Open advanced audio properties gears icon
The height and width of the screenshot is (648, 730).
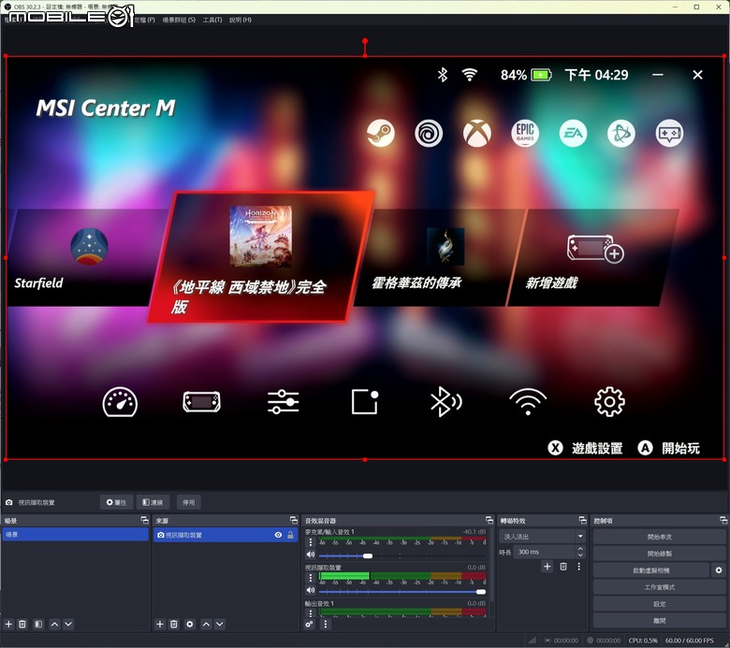tap(310, 625)
